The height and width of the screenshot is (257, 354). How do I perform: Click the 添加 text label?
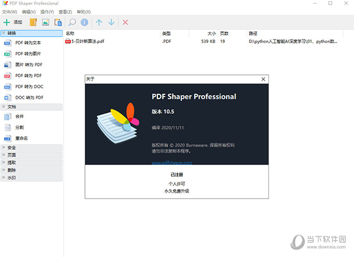(18, 22)
